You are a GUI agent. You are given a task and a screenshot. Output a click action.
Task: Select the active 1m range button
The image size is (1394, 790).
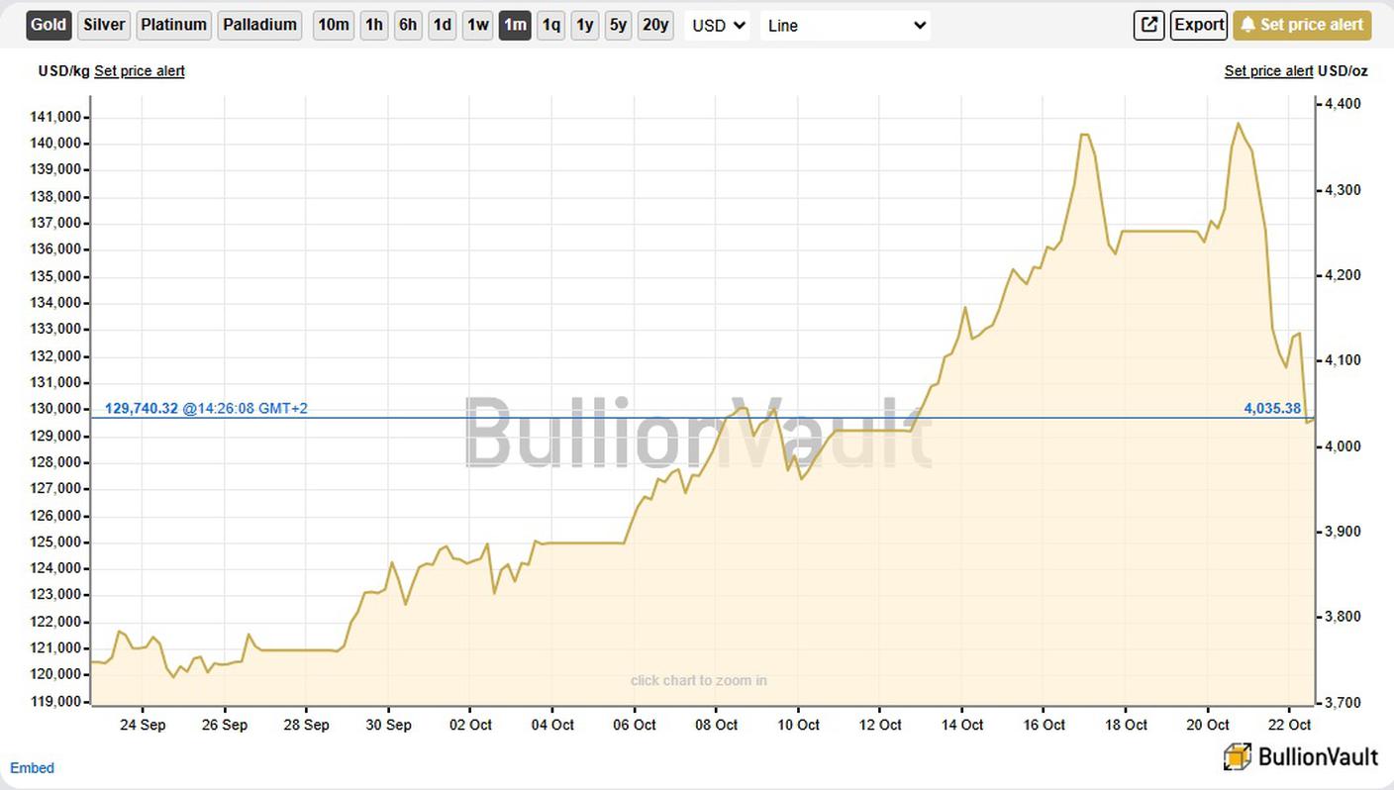tap(515, 25)
